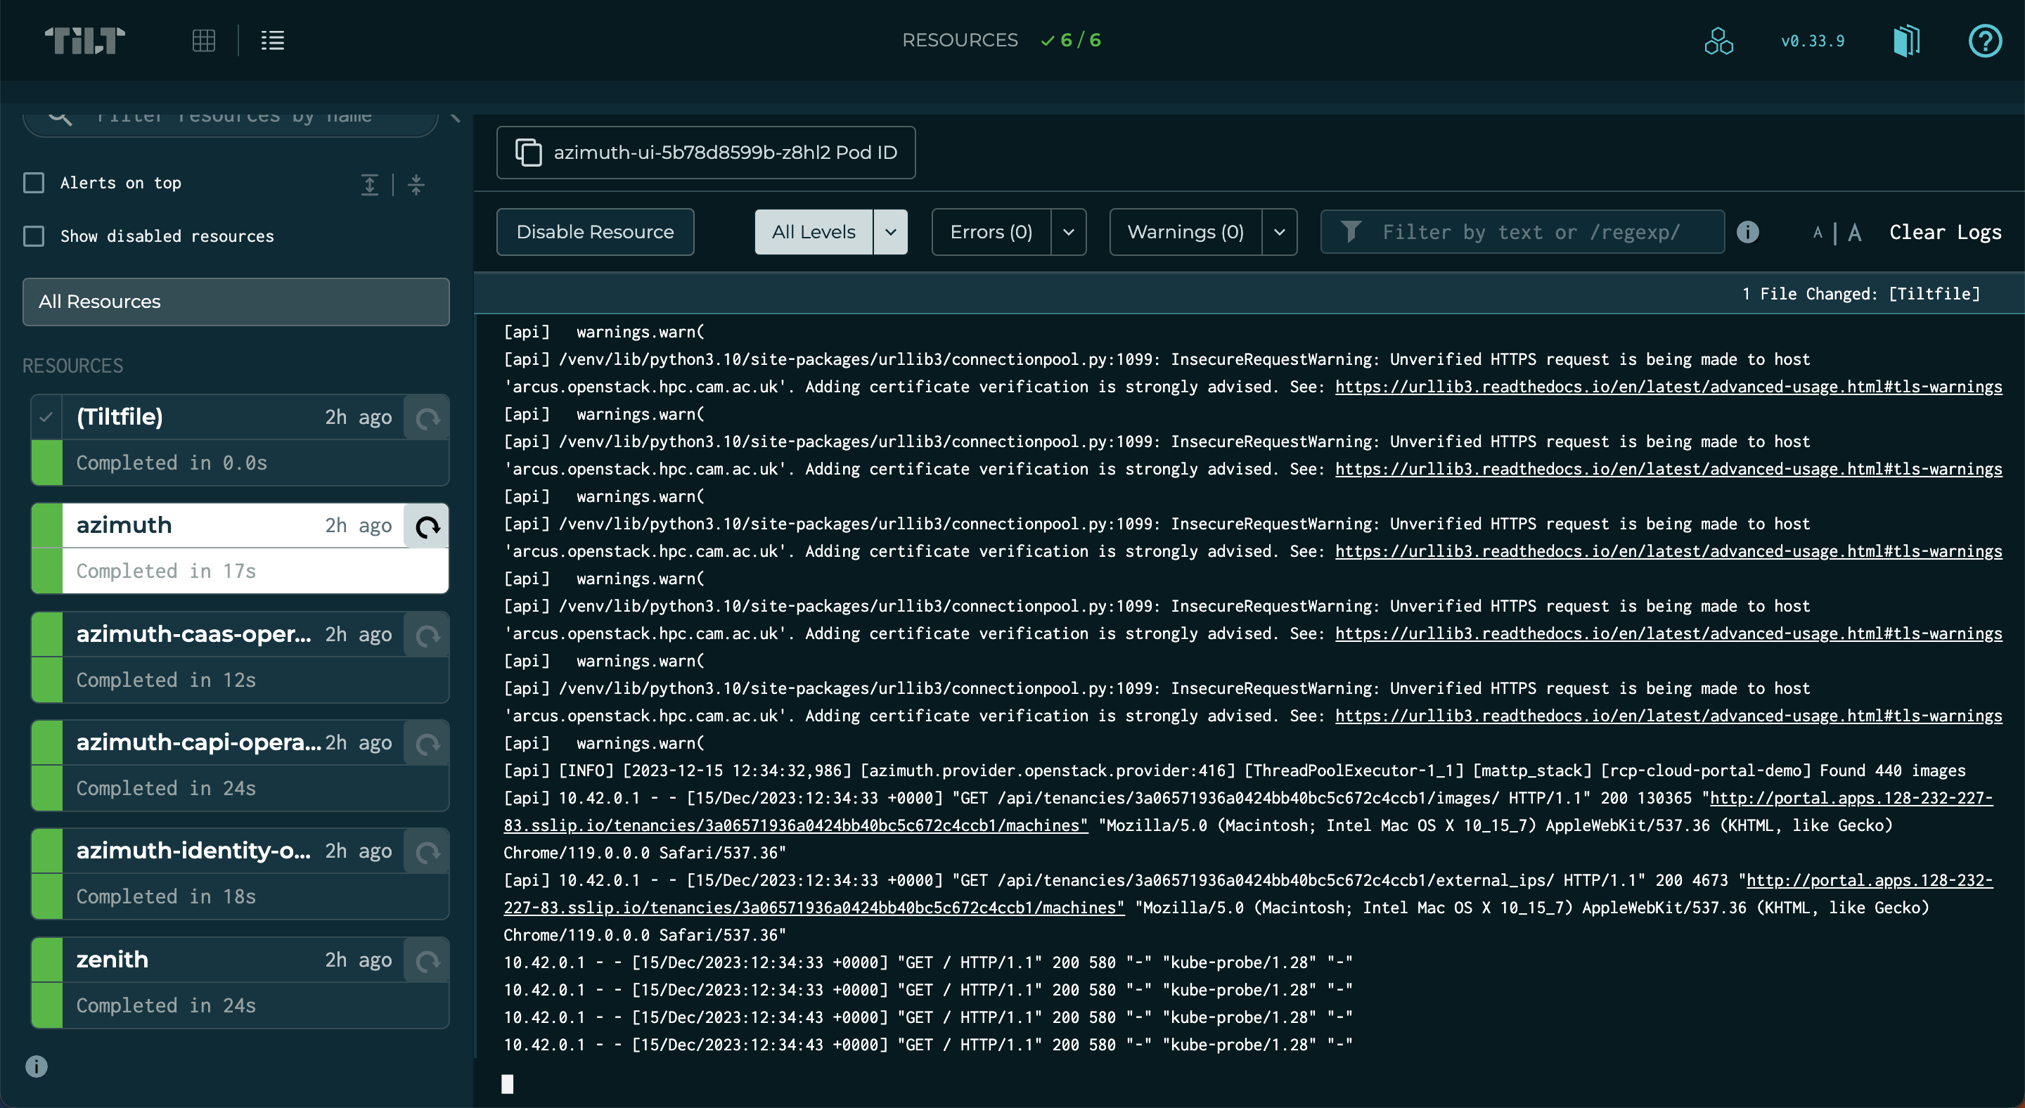Click the log filter text field

pyautogui.click(x=1533, y=232)
